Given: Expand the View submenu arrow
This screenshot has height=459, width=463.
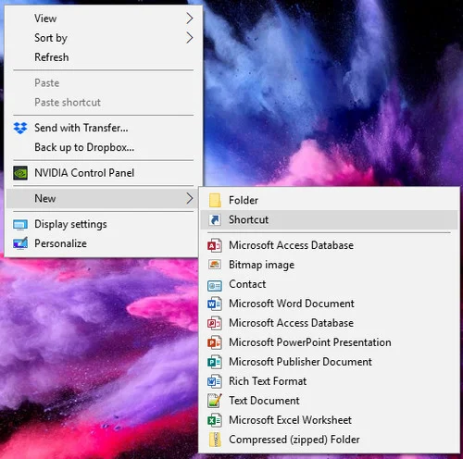Looking at the screenshot, I should point(190,19).
